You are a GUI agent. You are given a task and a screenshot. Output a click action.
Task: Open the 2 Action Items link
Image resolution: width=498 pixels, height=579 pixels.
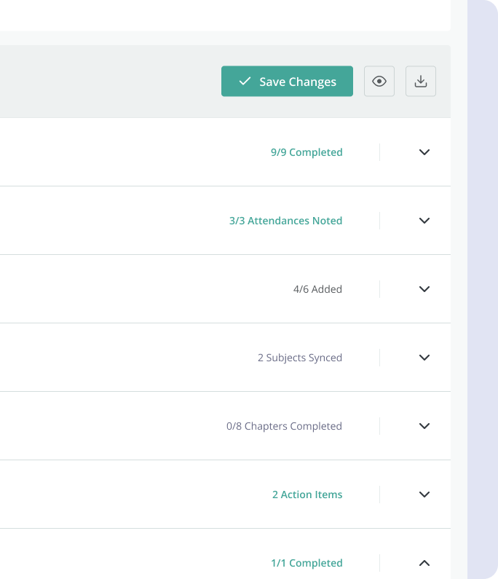tap(307, 495)
